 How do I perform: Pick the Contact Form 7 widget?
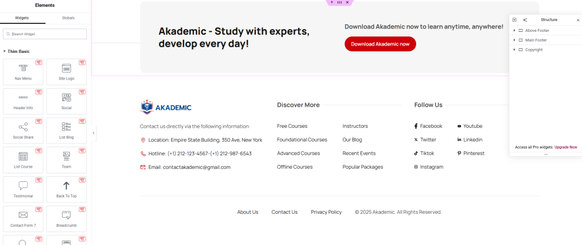[23, 218]
